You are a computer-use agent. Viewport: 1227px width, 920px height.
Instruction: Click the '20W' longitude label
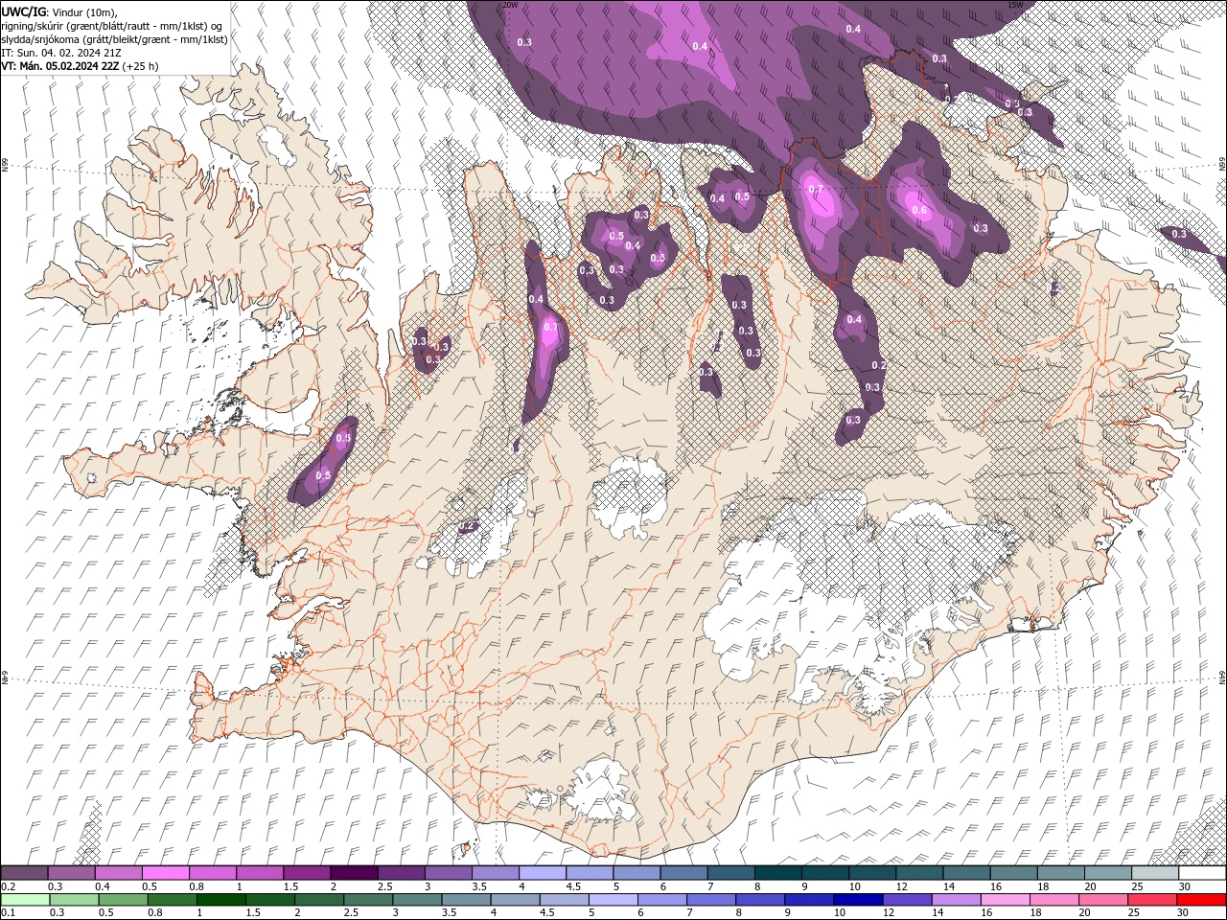[x=511, y=5]
